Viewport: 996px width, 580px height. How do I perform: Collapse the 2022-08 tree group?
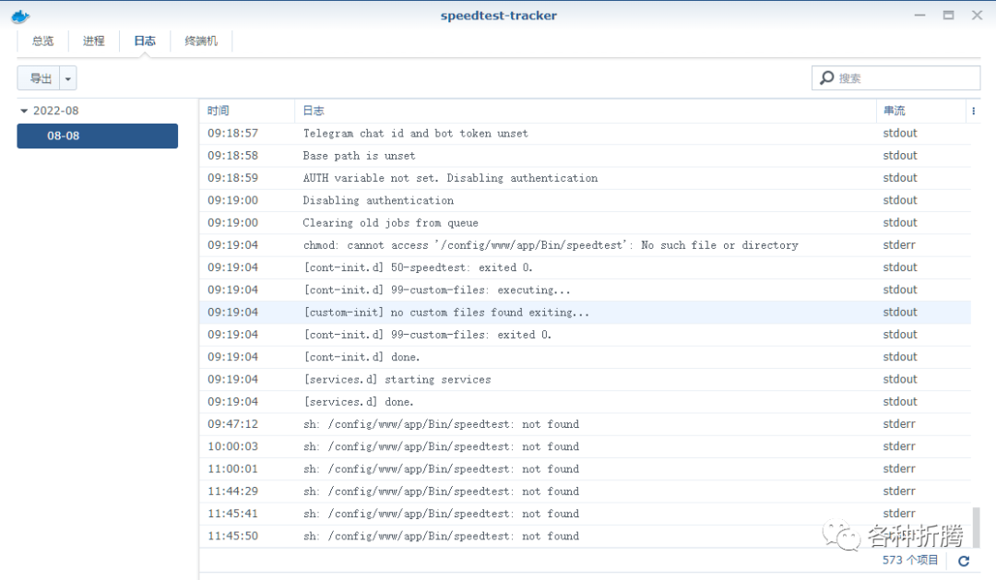(24, 111)
